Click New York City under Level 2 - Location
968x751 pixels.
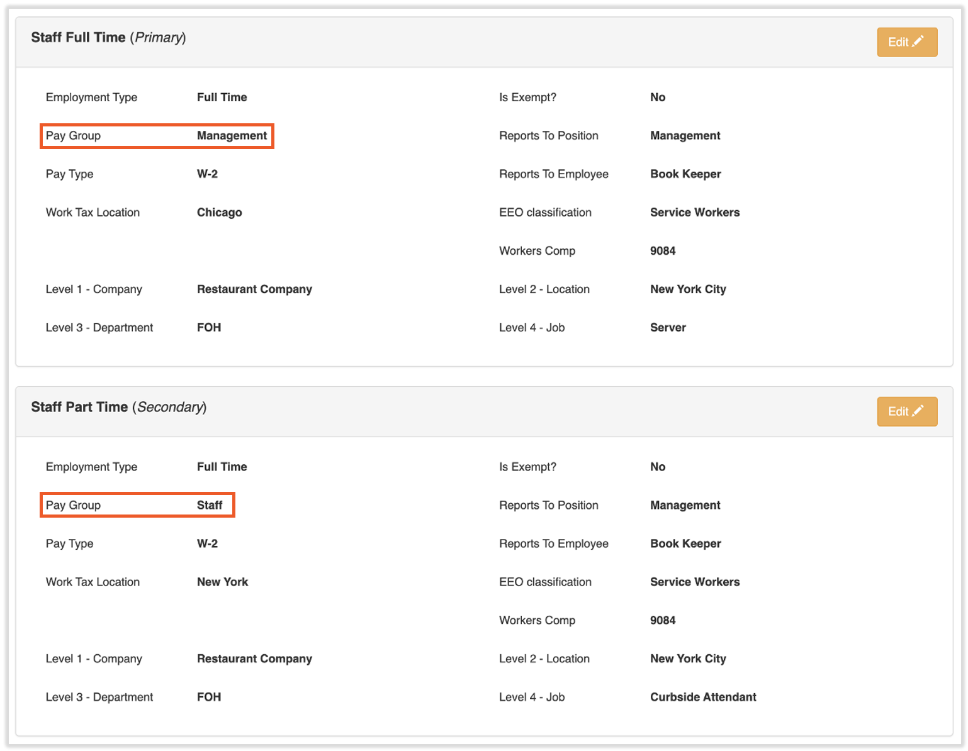pos(688,289)
